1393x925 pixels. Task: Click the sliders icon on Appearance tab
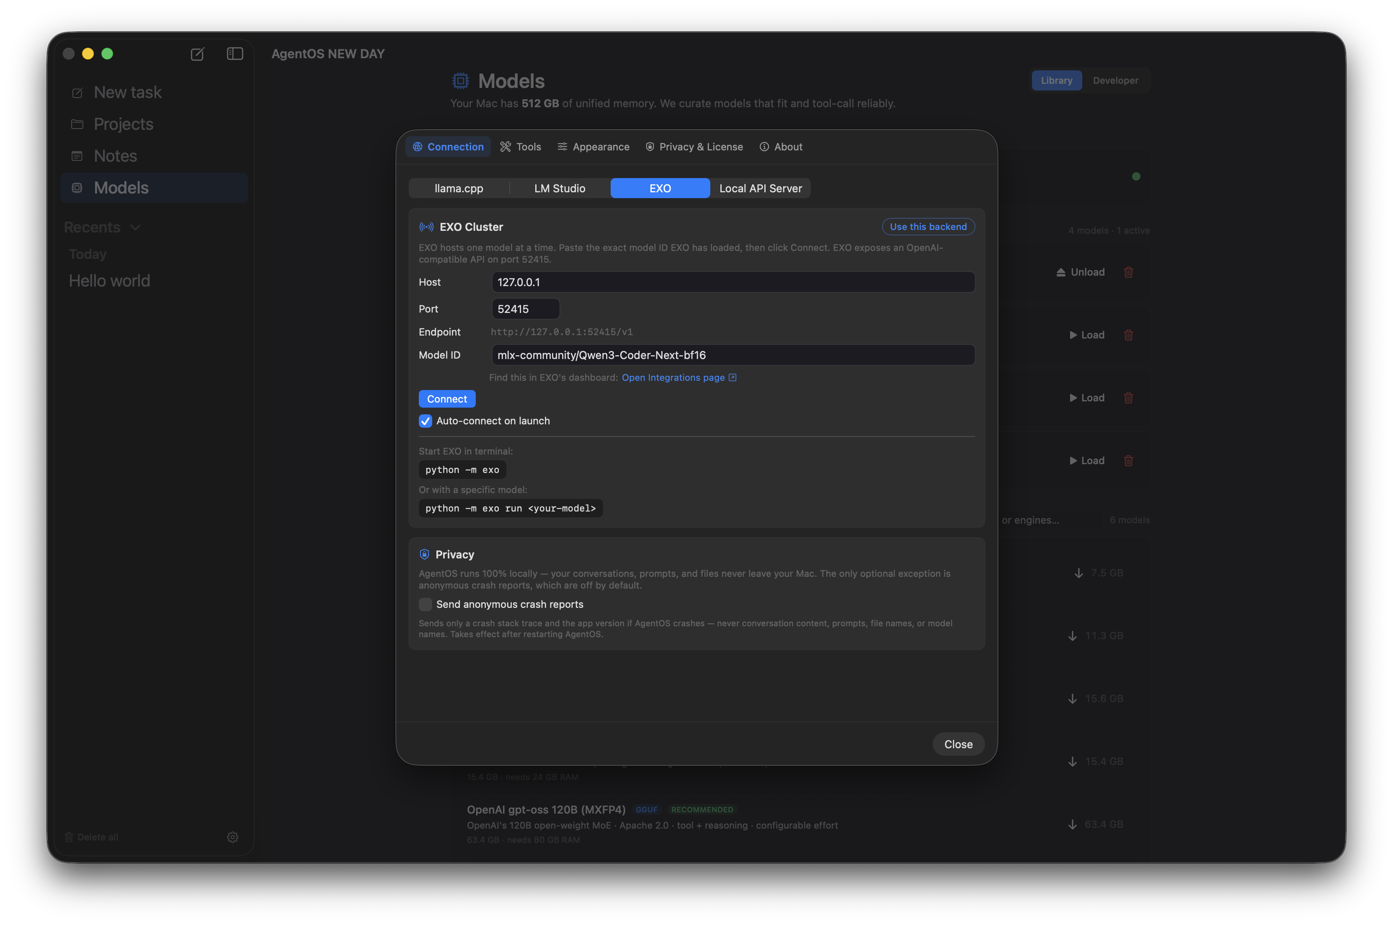tap(562, 147)
